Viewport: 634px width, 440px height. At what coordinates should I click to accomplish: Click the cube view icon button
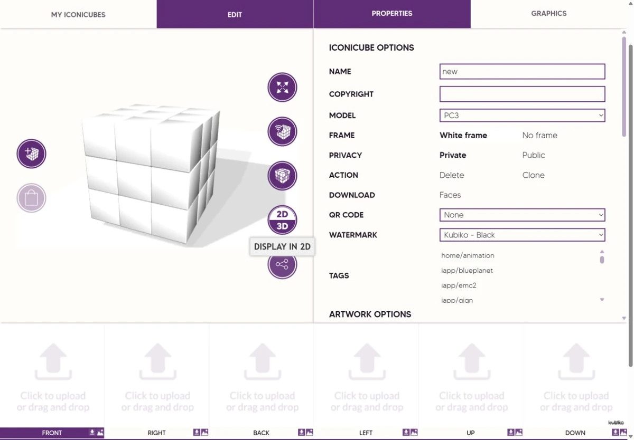tap(282, 176)
